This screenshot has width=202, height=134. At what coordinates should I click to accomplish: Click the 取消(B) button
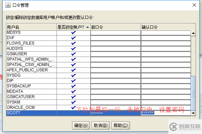(x=101, y=125)
